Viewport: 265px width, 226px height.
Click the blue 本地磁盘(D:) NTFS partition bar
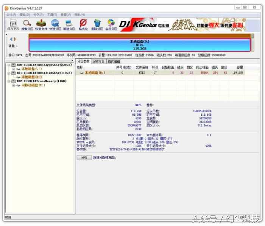pyautogui.click(x=140, y=45)
